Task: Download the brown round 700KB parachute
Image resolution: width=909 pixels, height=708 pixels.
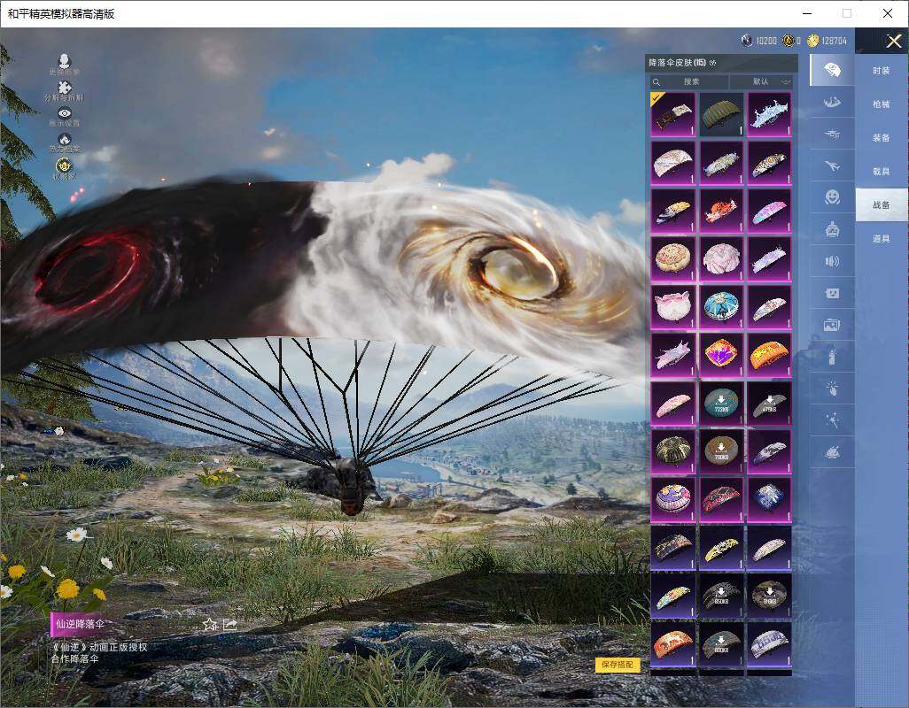Action: tap(721, 450)
